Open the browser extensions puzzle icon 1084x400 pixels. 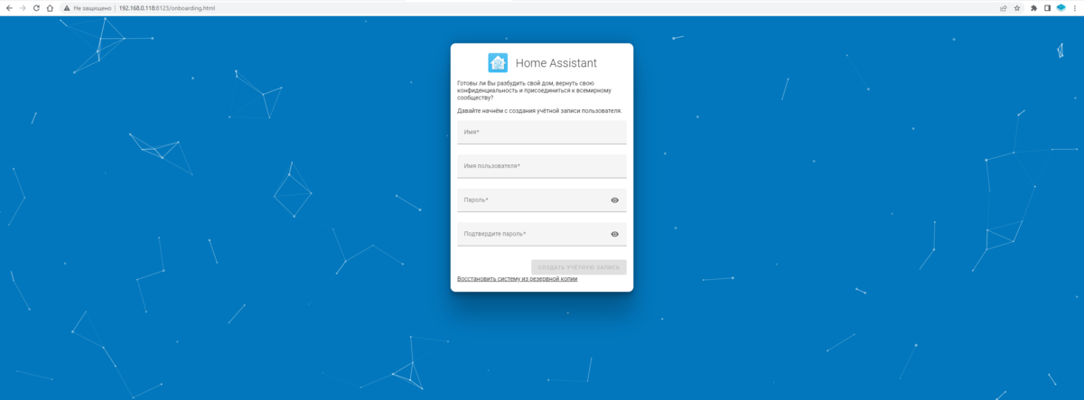coord(1034,8)
